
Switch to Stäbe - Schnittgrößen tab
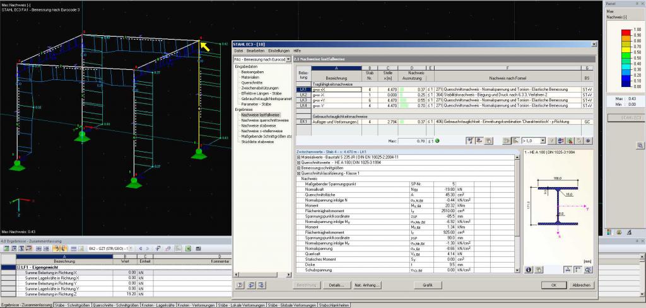[73, 304]
